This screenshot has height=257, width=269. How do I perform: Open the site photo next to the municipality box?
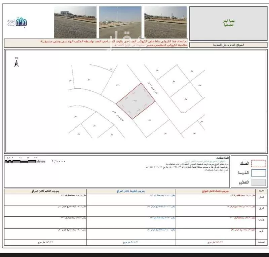(x=165, y=22)
